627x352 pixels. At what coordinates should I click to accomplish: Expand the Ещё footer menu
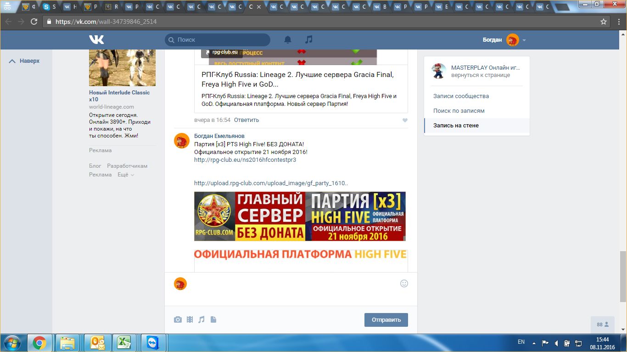[x=126, y=175]
